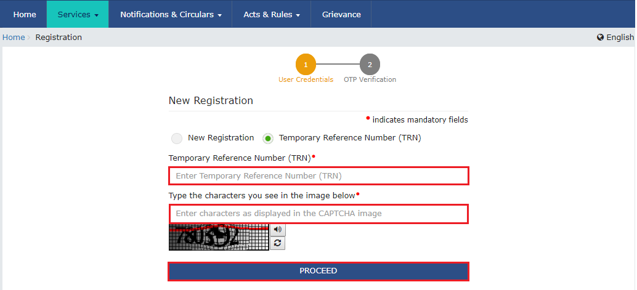Focus the Temporary Reference Number input field
Viewport: 637px width, 290px height.
(x=318, y=176)
